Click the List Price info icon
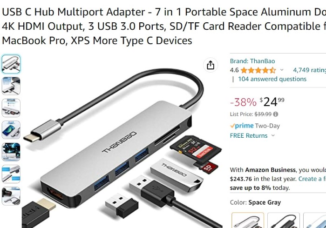 click(276, 114)
